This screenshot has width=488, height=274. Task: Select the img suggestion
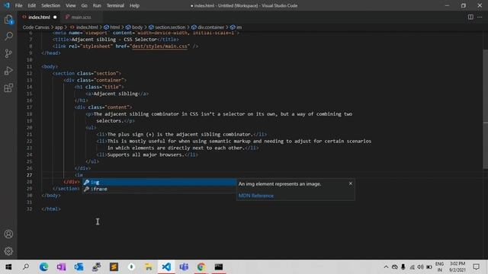point(159,182)
